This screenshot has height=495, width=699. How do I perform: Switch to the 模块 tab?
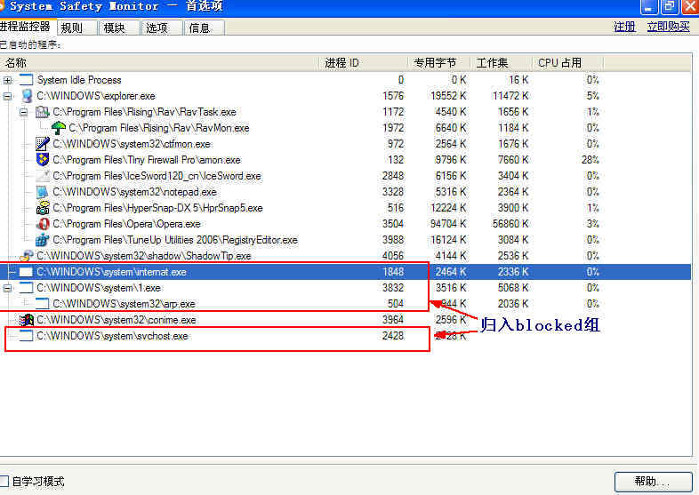(119, 28)
